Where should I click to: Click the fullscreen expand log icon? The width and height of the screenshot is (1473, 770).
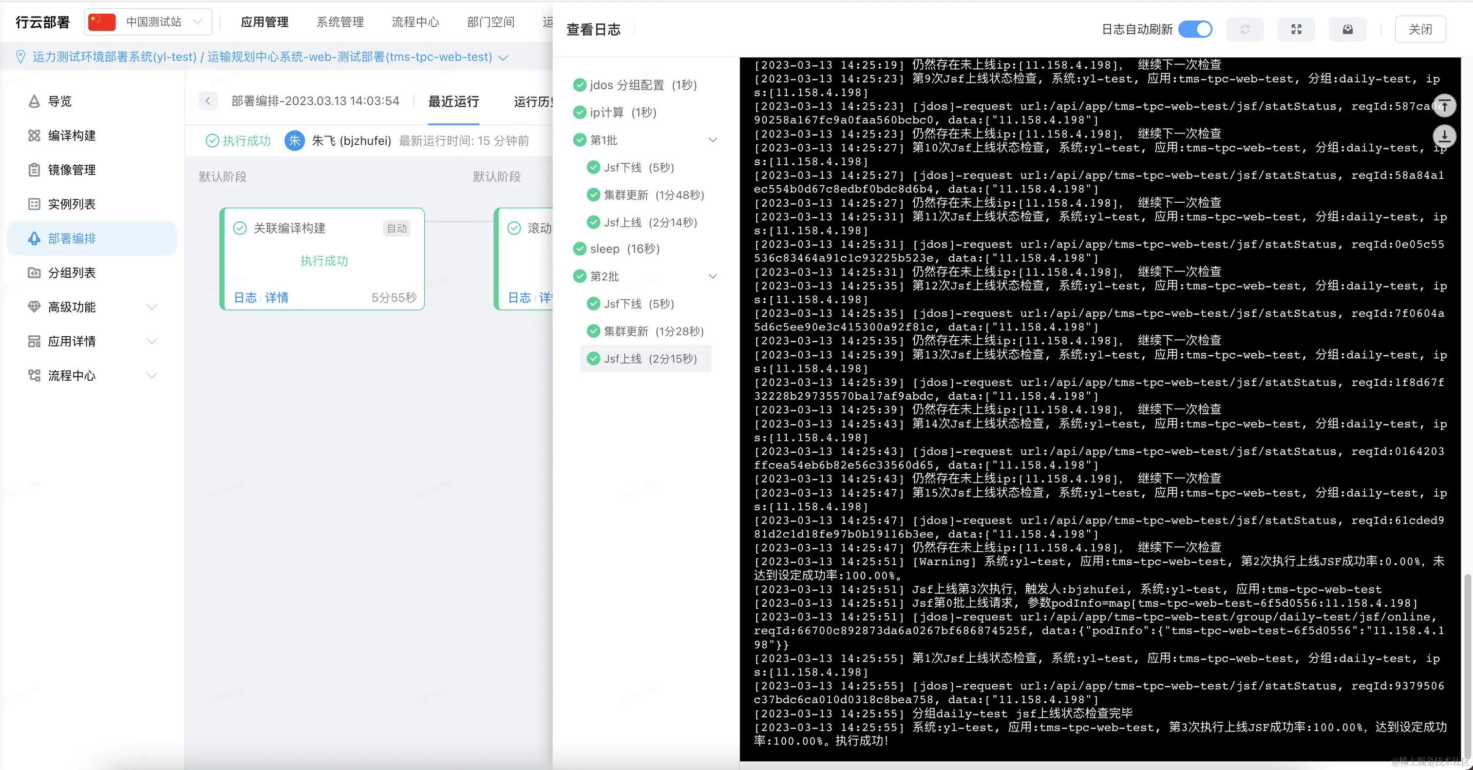(1296, 29)
